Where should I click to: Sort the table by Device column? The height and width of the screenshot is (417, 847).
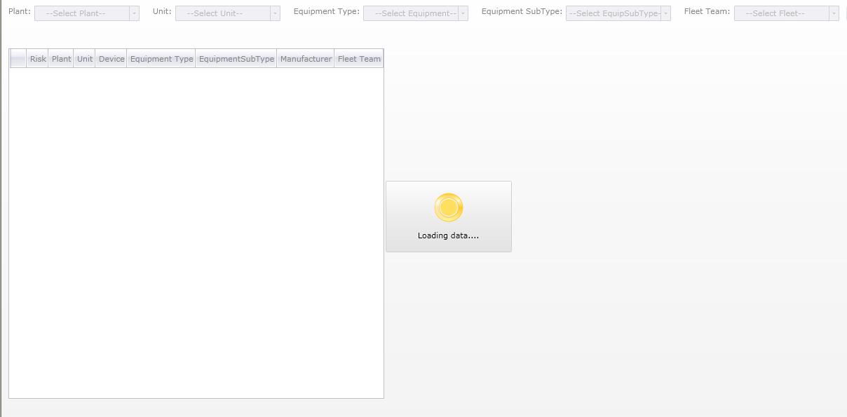pos(111,59)
